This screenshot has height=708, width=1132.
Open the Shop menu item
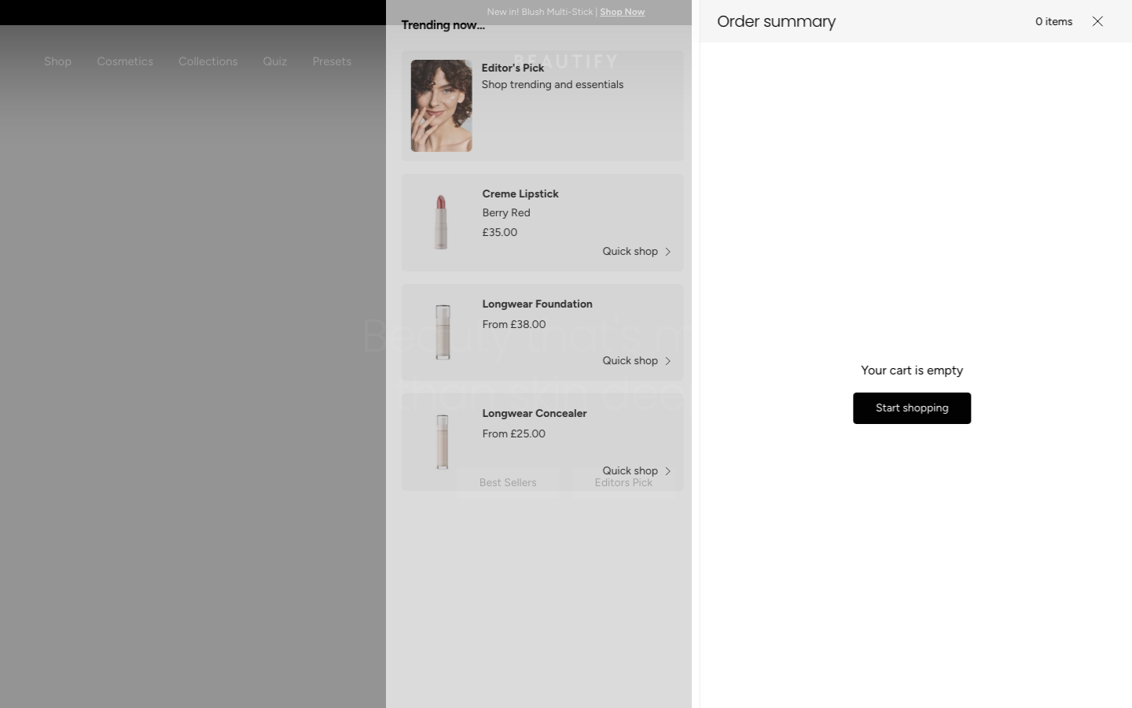(57, 61)
